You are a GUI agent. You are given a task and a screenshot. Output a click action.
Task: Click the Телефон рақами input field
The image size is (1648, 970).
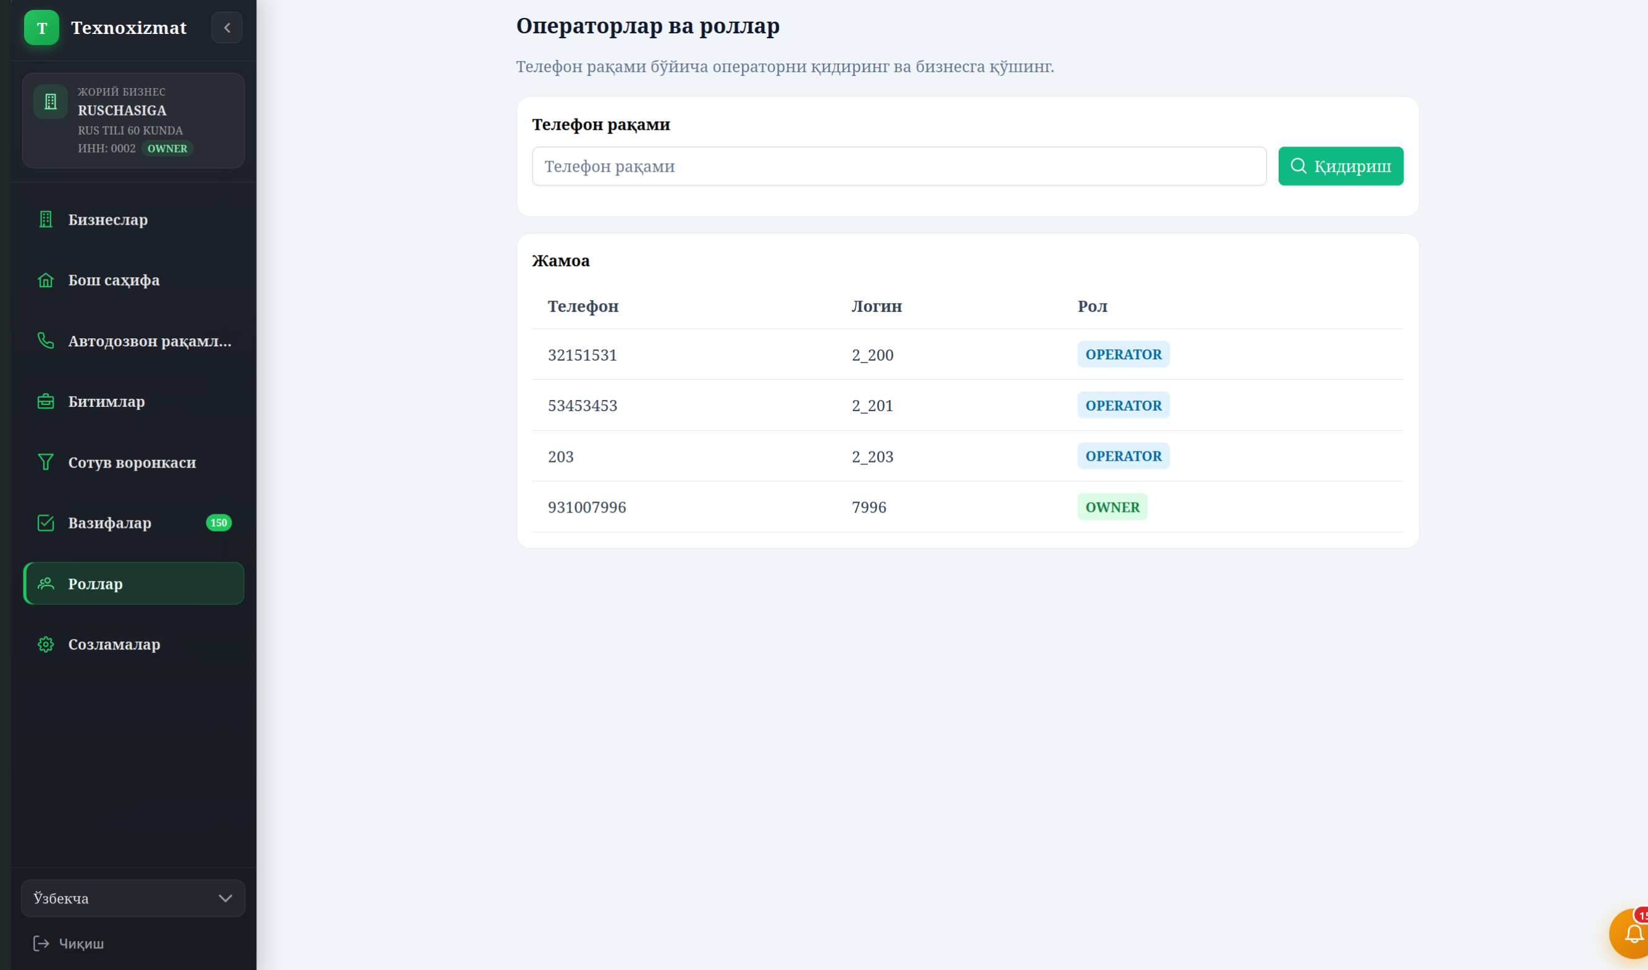899,166
